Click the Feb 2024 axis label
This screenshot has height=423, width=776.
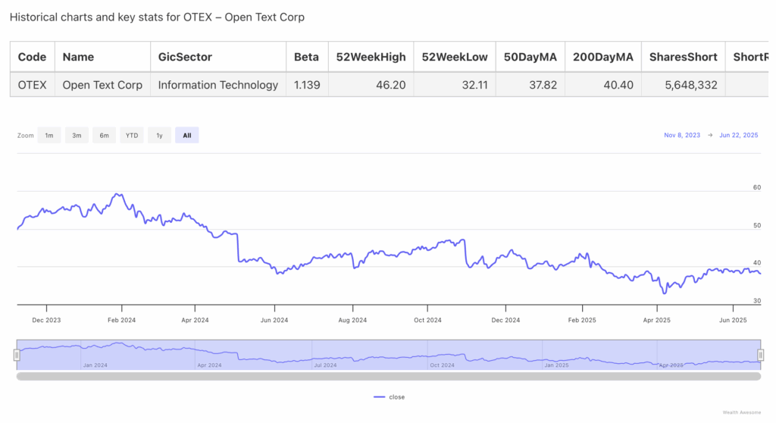click(121, 320)
